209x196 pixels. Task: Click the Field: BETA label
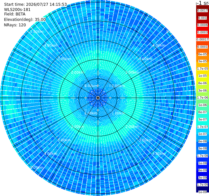[15, 14]
